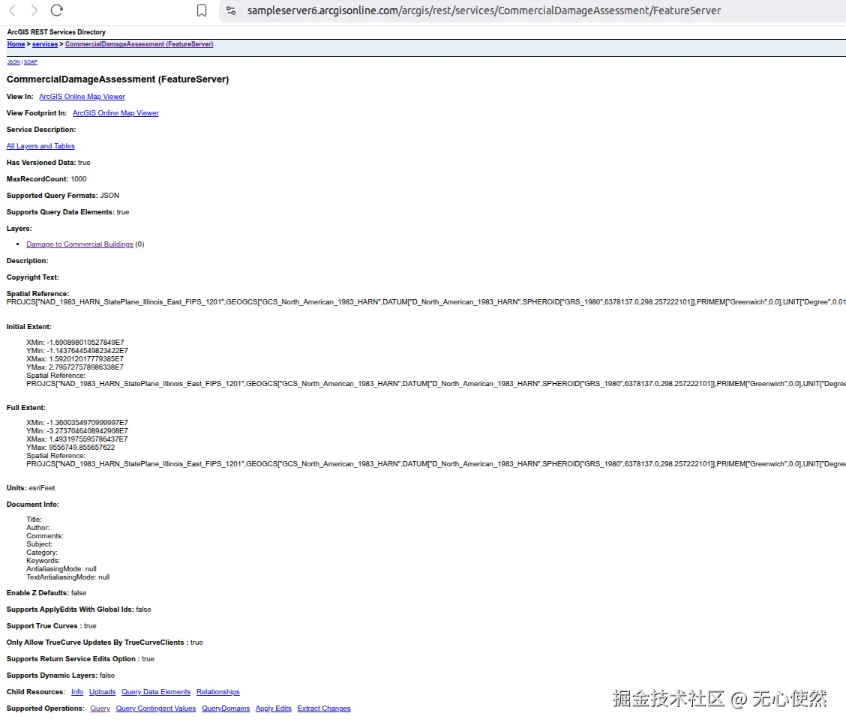The height and width of the screenshot is (728, 846).
Task: Open the Query Data Elements link
Action: pyautogui.click(x=156, y=692)
